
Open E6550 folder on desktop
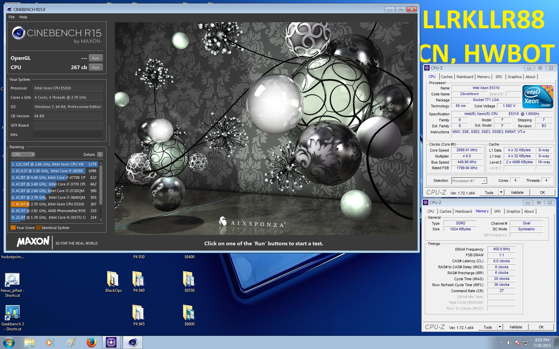(x=189, y=282)
